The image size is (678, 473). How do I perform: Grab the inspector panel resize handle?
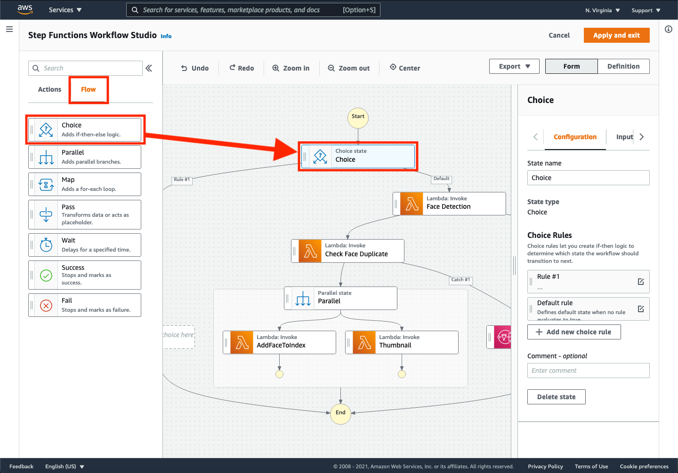click(x=514, y=266)
